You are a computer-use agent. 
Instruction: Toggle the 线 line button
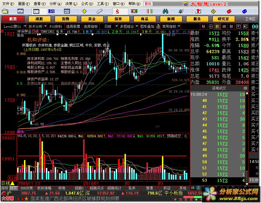point(224,27)
